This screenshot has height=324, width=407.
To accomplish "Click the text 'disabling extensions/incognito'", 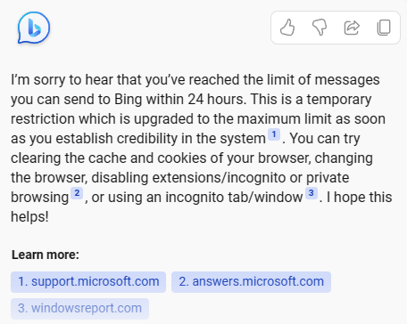I will point(188,178).
